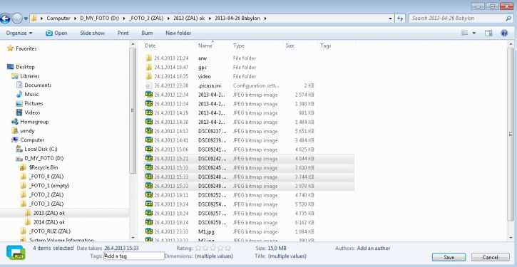Select the DSC09259 file name
This screenshot has width=517, height=267.
coord(213,223)
